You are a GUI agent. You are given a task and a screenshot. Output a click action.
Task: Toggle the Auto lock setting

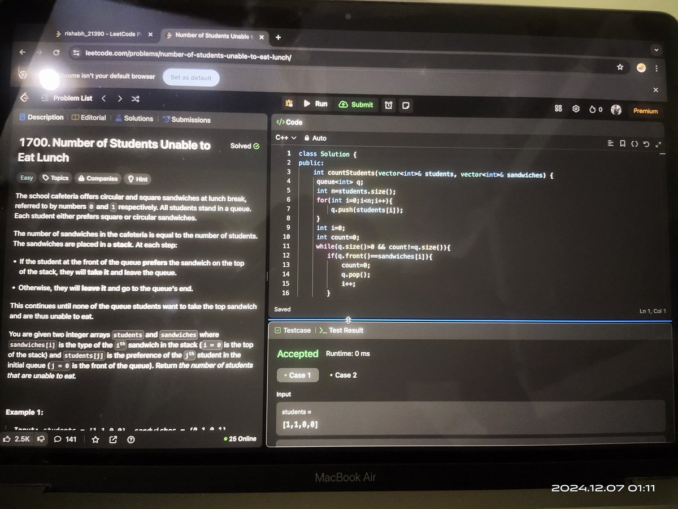click(x=315, y=138)
